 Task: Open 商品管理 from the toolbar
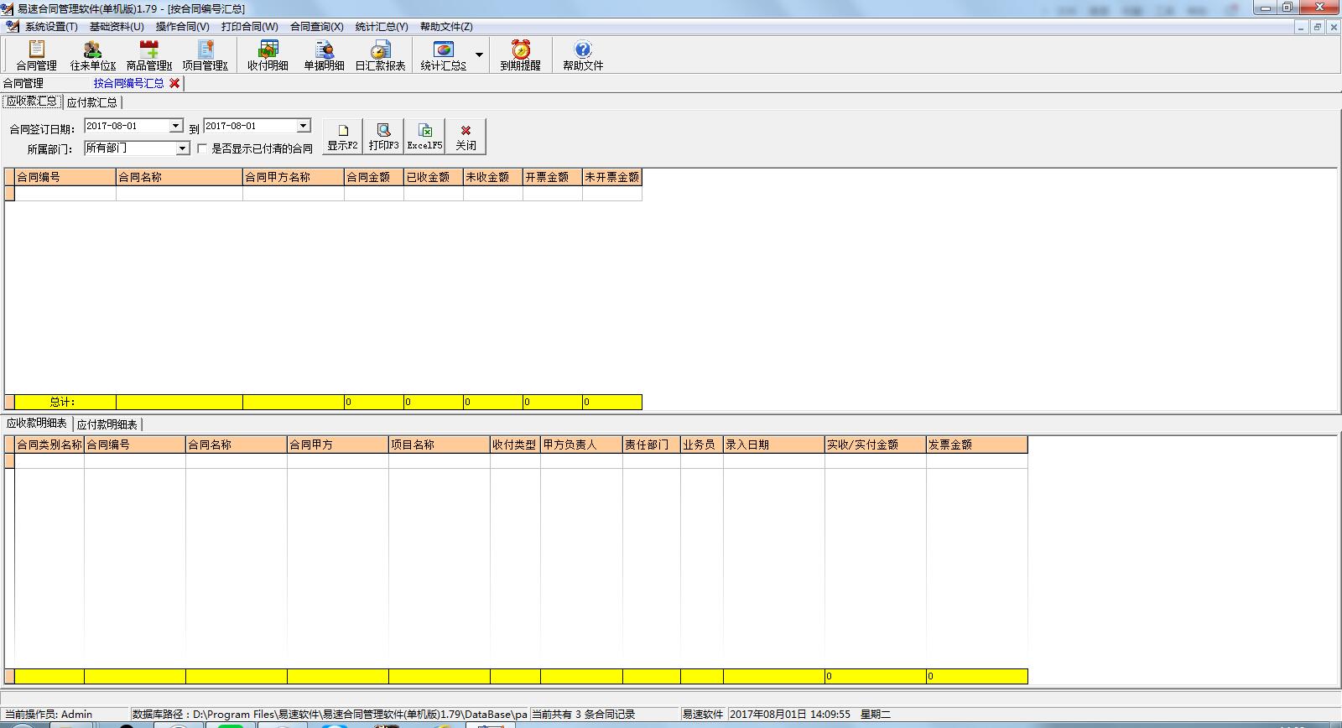click(148, 55)
